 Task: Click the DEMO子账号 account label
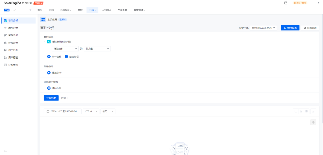[x=300, y=3]
